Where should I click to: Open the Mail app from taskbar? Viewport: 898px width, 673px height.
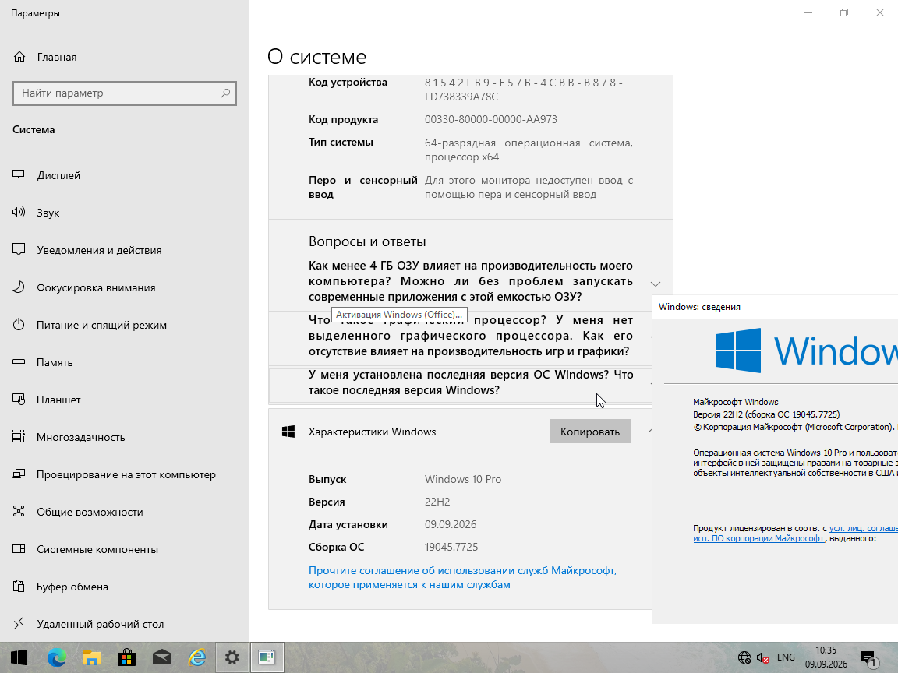(x=162, y=657)
